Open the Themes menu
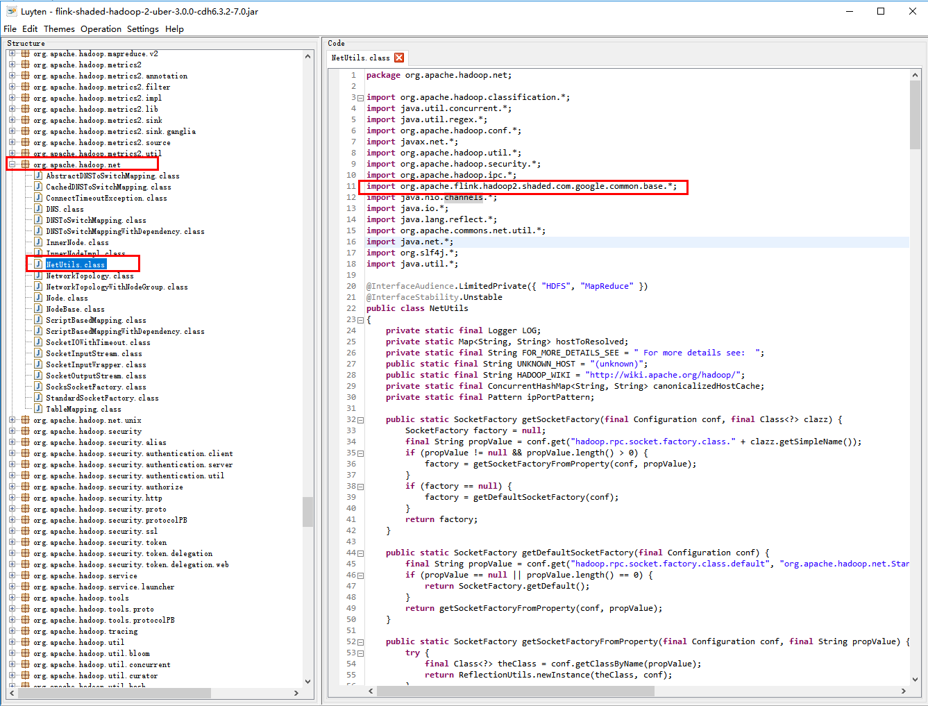 (x=59, y=28)
